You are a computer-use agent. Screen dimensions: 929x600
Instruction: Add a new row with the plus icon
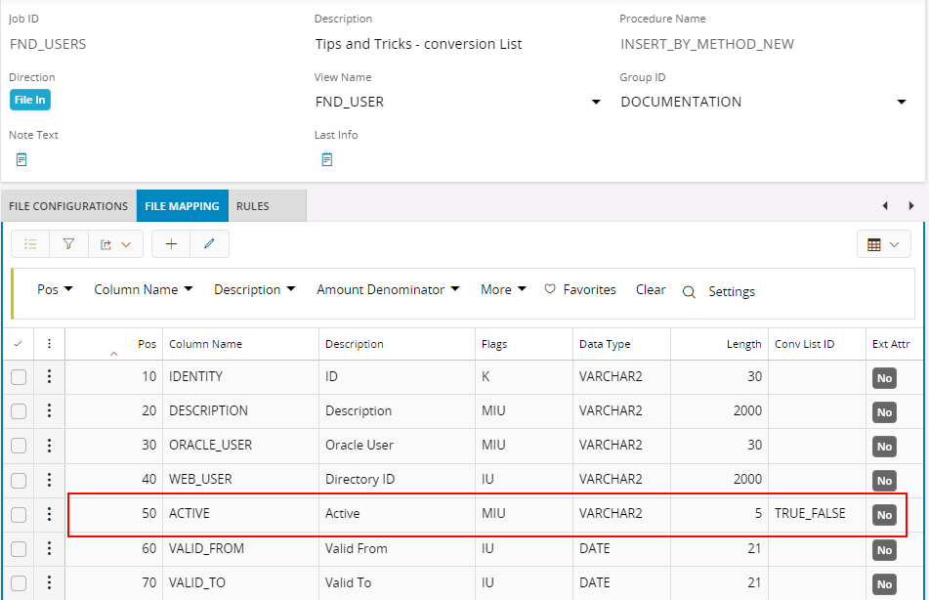(x=170, y=243)
